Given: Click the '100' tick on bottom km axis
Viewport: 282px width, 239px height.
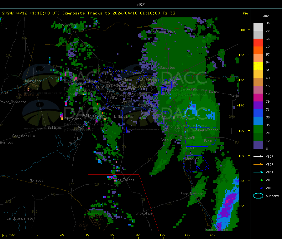Looking at the screenshot, I should [x=162, y=235].
